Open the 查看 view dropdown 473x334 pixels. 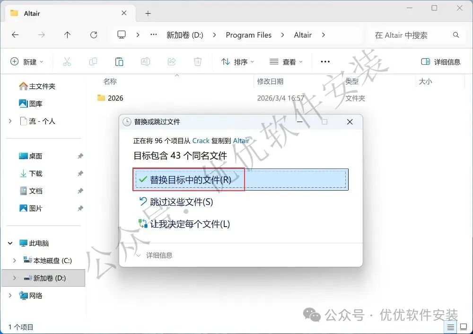[x=286, y=62]
